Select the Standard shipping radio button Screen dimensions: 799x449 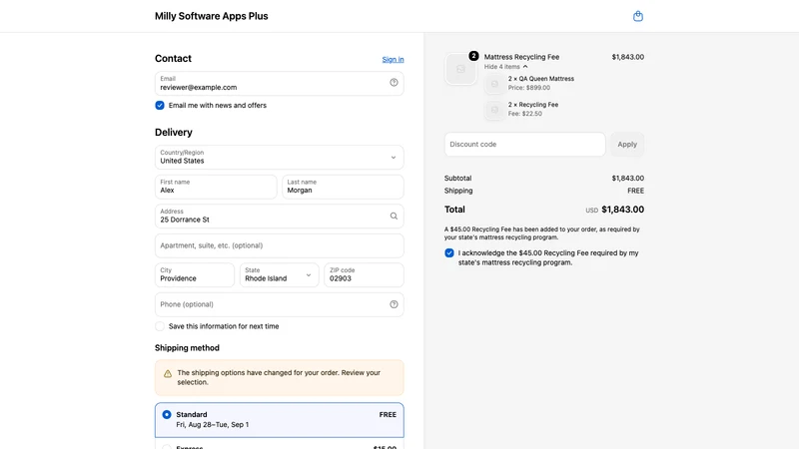pos(167,414)
